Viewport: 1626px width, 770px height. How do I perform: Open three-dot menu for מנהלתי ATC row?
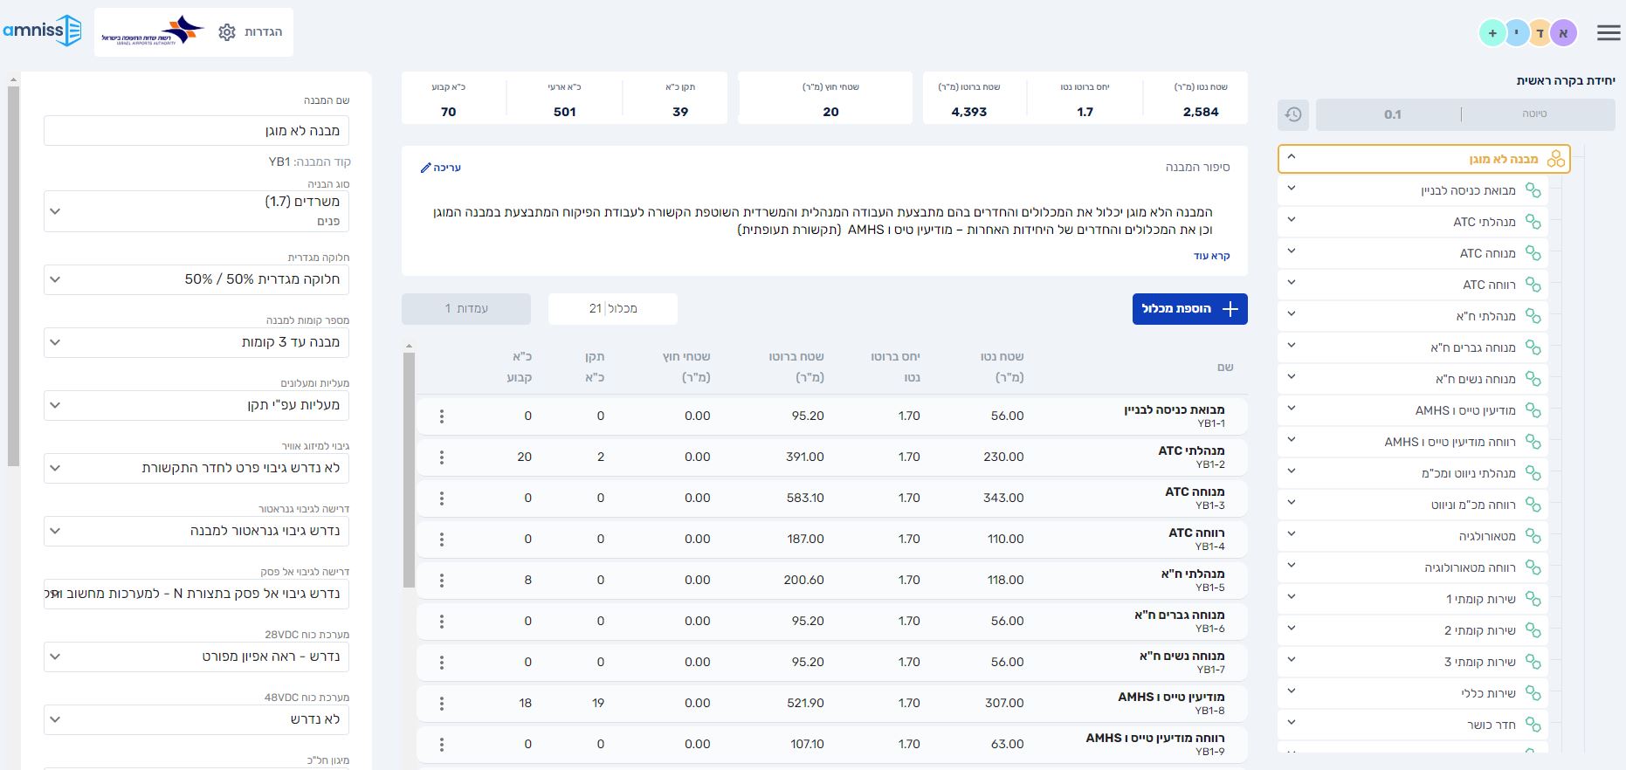tap(442, 457)
